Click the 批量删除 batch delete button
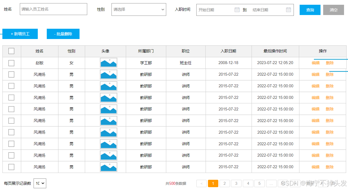The image size is (348, 189). click(63, 34)
